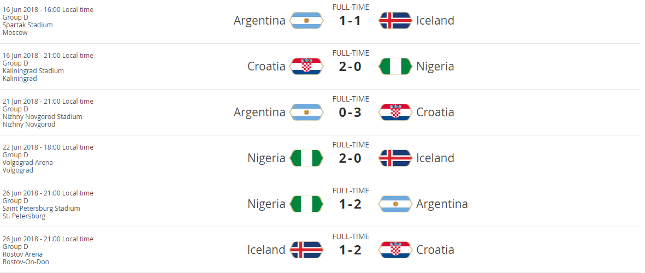Click the Spartak Stadium venue text
This screenshot has width=645, height=273.
(x=28, y=25)
